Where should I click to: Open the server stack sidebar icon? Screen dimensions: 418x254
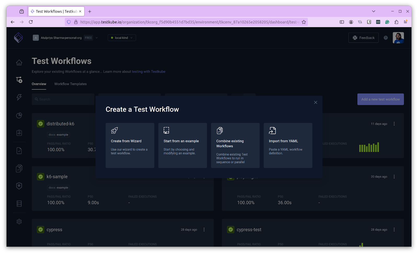(x=19, y=204)
